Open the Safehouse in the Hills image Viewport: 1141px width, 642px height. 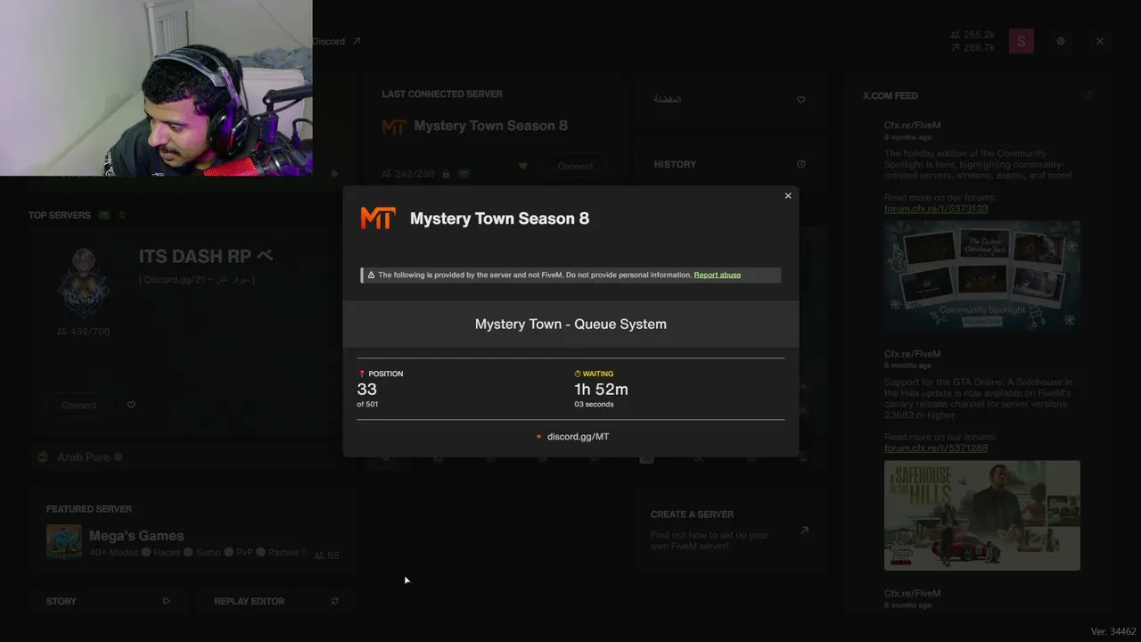pyautogui.click(x=982, y=515)
